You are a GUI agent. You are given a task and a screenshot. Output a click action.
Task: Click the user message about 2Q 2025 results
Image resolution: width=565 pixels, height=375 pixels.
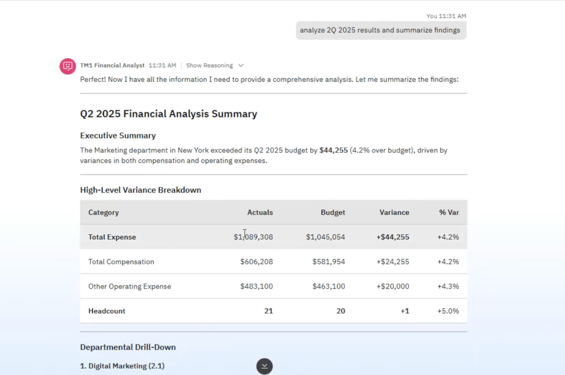tap(380, 30)
